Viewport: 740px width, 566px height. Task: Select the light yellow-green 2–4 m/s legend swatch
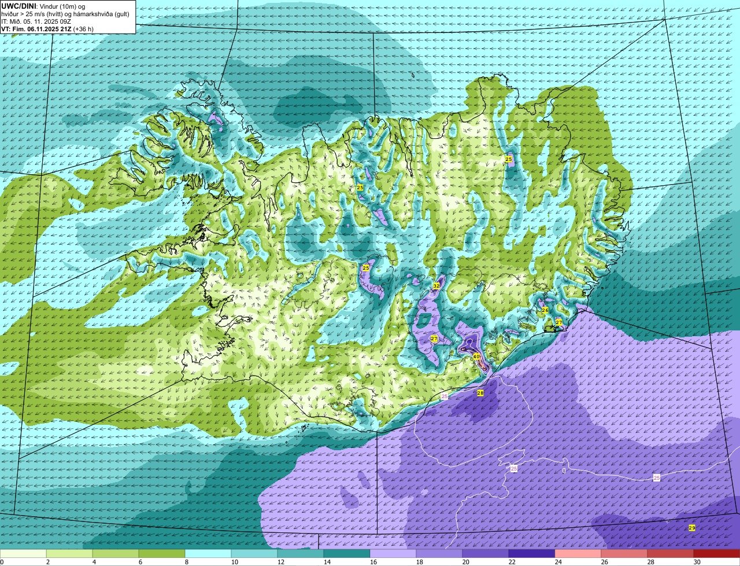click(x=69, y=553)
